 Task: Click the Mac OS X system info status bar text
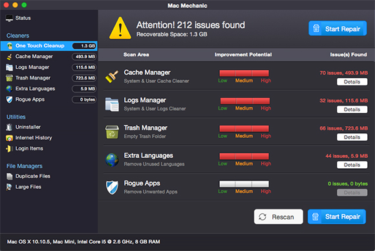tap(83, 242)
